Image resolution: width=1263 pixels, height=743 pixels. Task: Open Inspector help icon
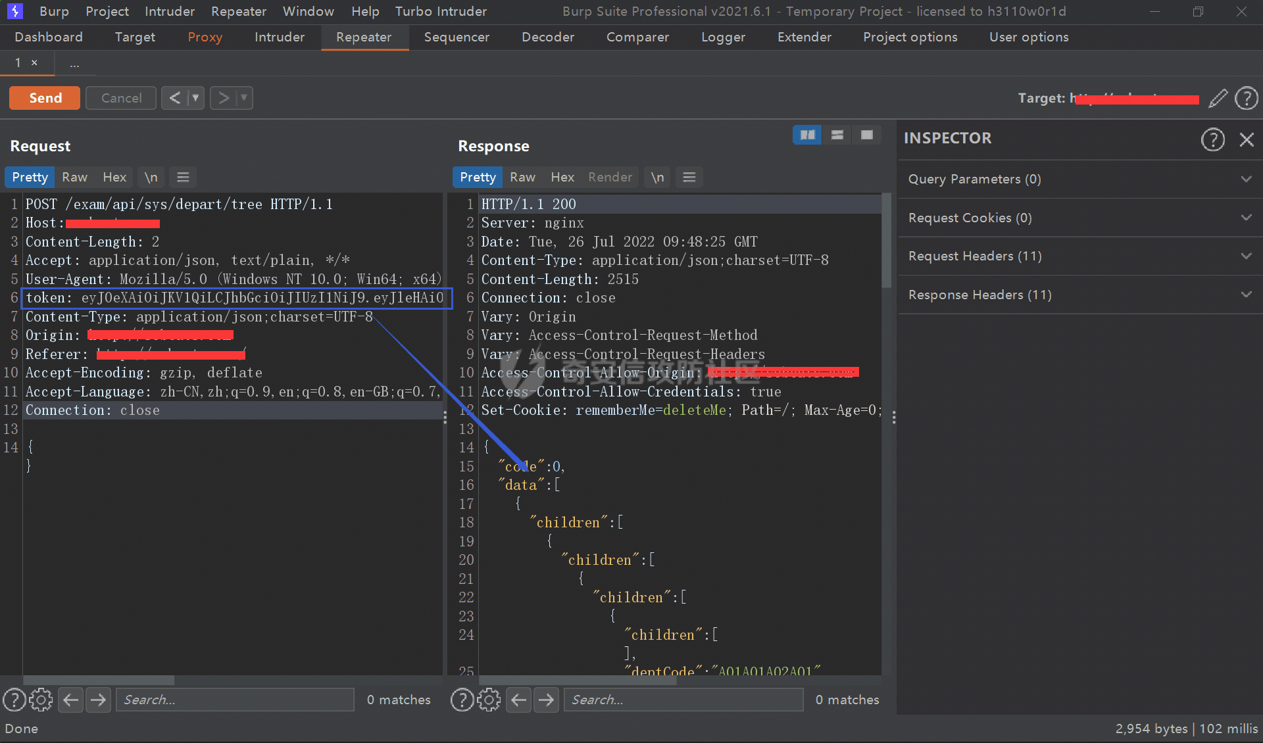[x=1212, y=139]
